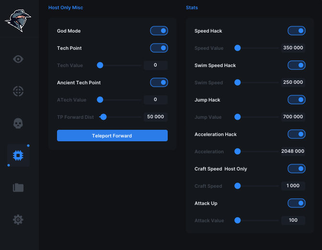The height and width of the screenshot is (250, 322).
Task: Click the Tech Value input field
Action: [156, 65]
